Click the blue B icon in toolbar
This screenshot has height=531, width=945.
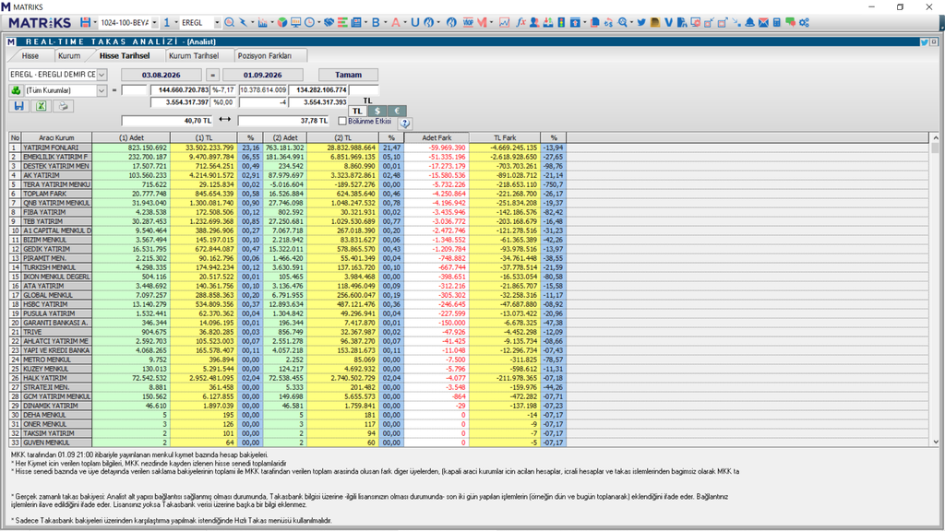376,22
